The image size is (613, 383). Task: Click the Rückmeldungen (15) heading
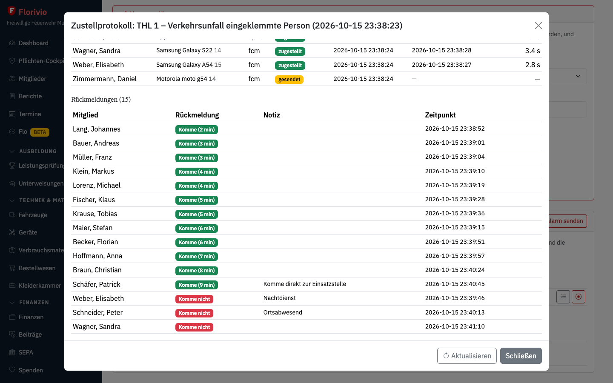101,100
